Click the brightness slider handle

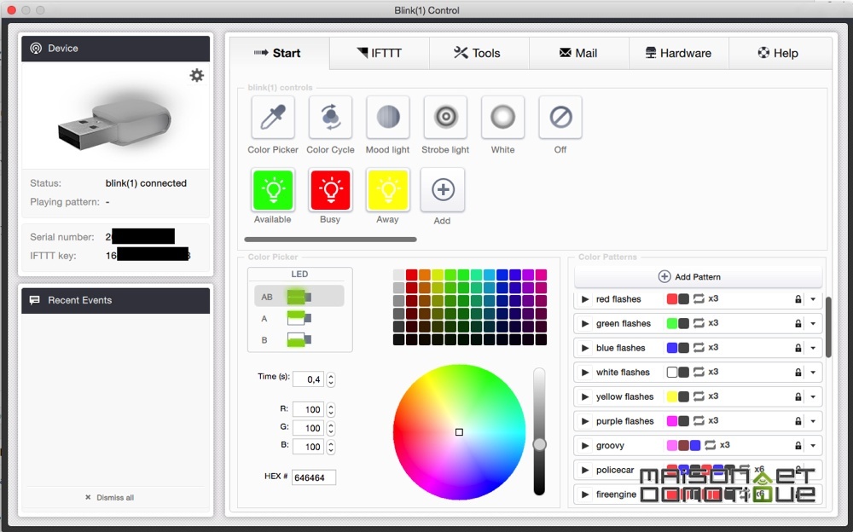[539, 445]
